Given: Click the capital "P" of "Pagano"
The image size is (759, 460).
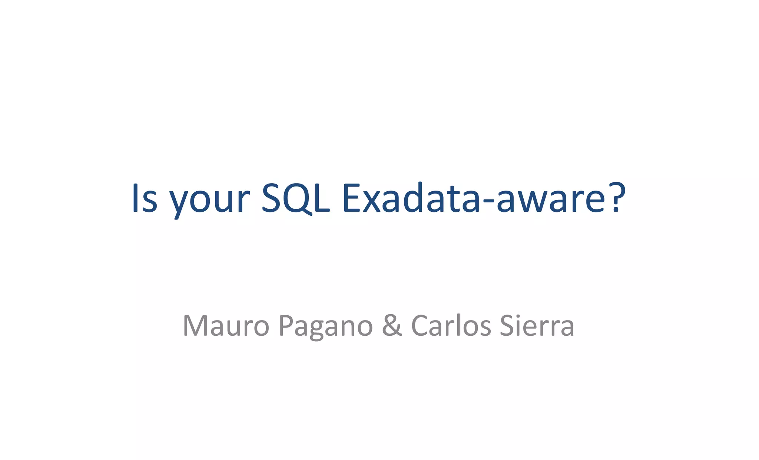Looking at the screenshot, I should click(286, 326).
